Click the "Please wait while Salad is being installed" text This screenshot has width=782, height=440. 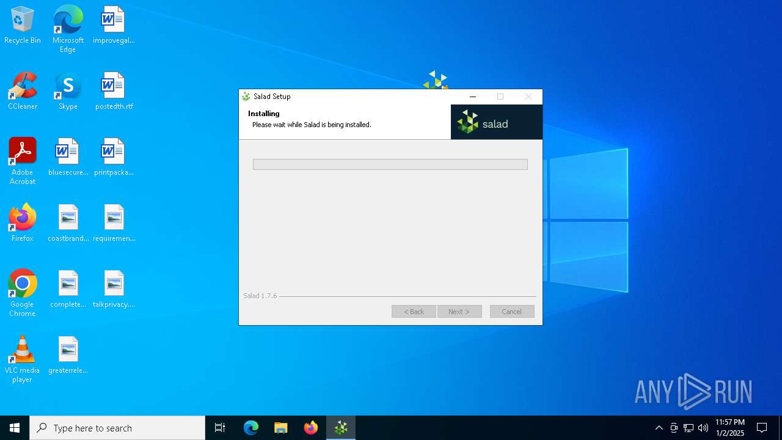(312, 125)
